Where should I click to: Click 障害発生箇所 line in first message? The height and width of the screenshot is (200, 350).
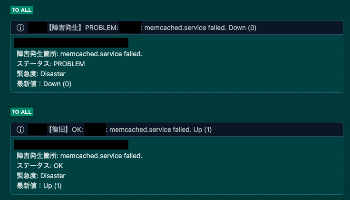point(80,54)
